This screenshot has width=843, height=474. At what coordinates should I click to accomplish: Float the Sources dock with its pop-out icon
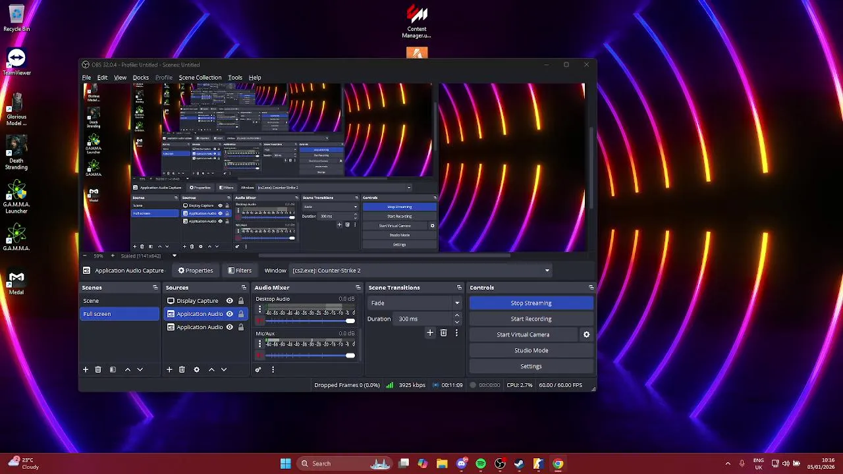pos(244,288)
